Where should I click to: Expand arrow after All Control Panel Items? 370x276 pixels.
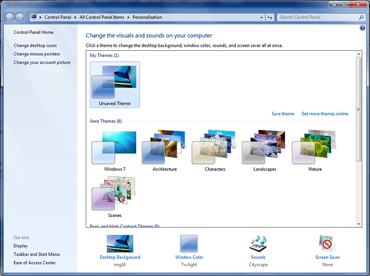point(128,17)
